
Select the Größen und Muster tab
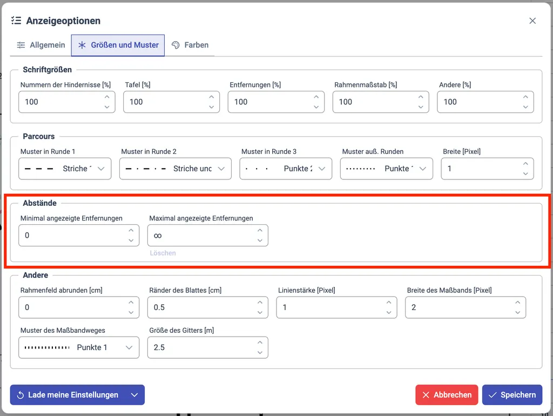pyautogui.click(x=118, y=45)
